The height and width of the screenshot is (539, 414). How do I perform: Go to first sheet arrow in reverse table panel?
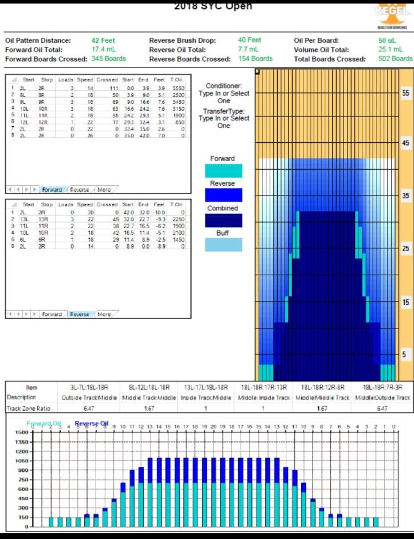9,314
